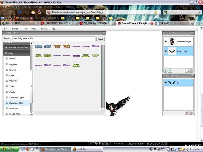This screenshot has height=152, width=203.
Task: Select the Effect Layer row
Action: coord(178,51)
